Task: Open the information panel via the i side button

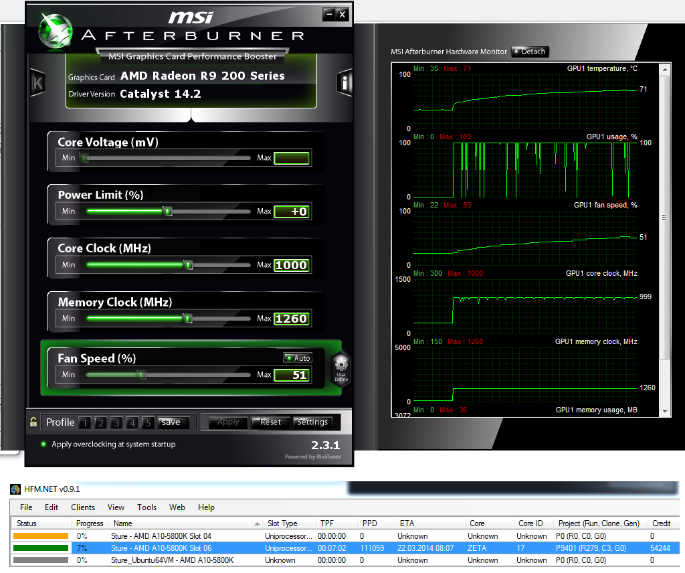Action: click(x=345, y=82)
